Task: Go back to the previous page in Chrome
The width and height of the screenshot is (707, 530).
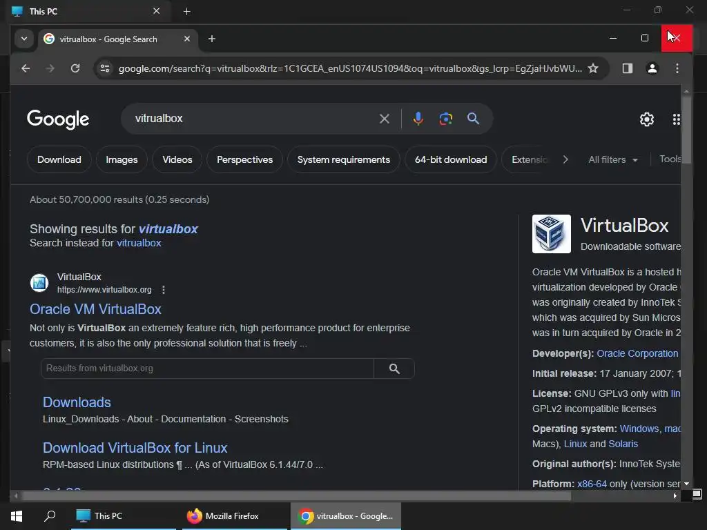Action: pyautogui.click(x=26, y=68)
